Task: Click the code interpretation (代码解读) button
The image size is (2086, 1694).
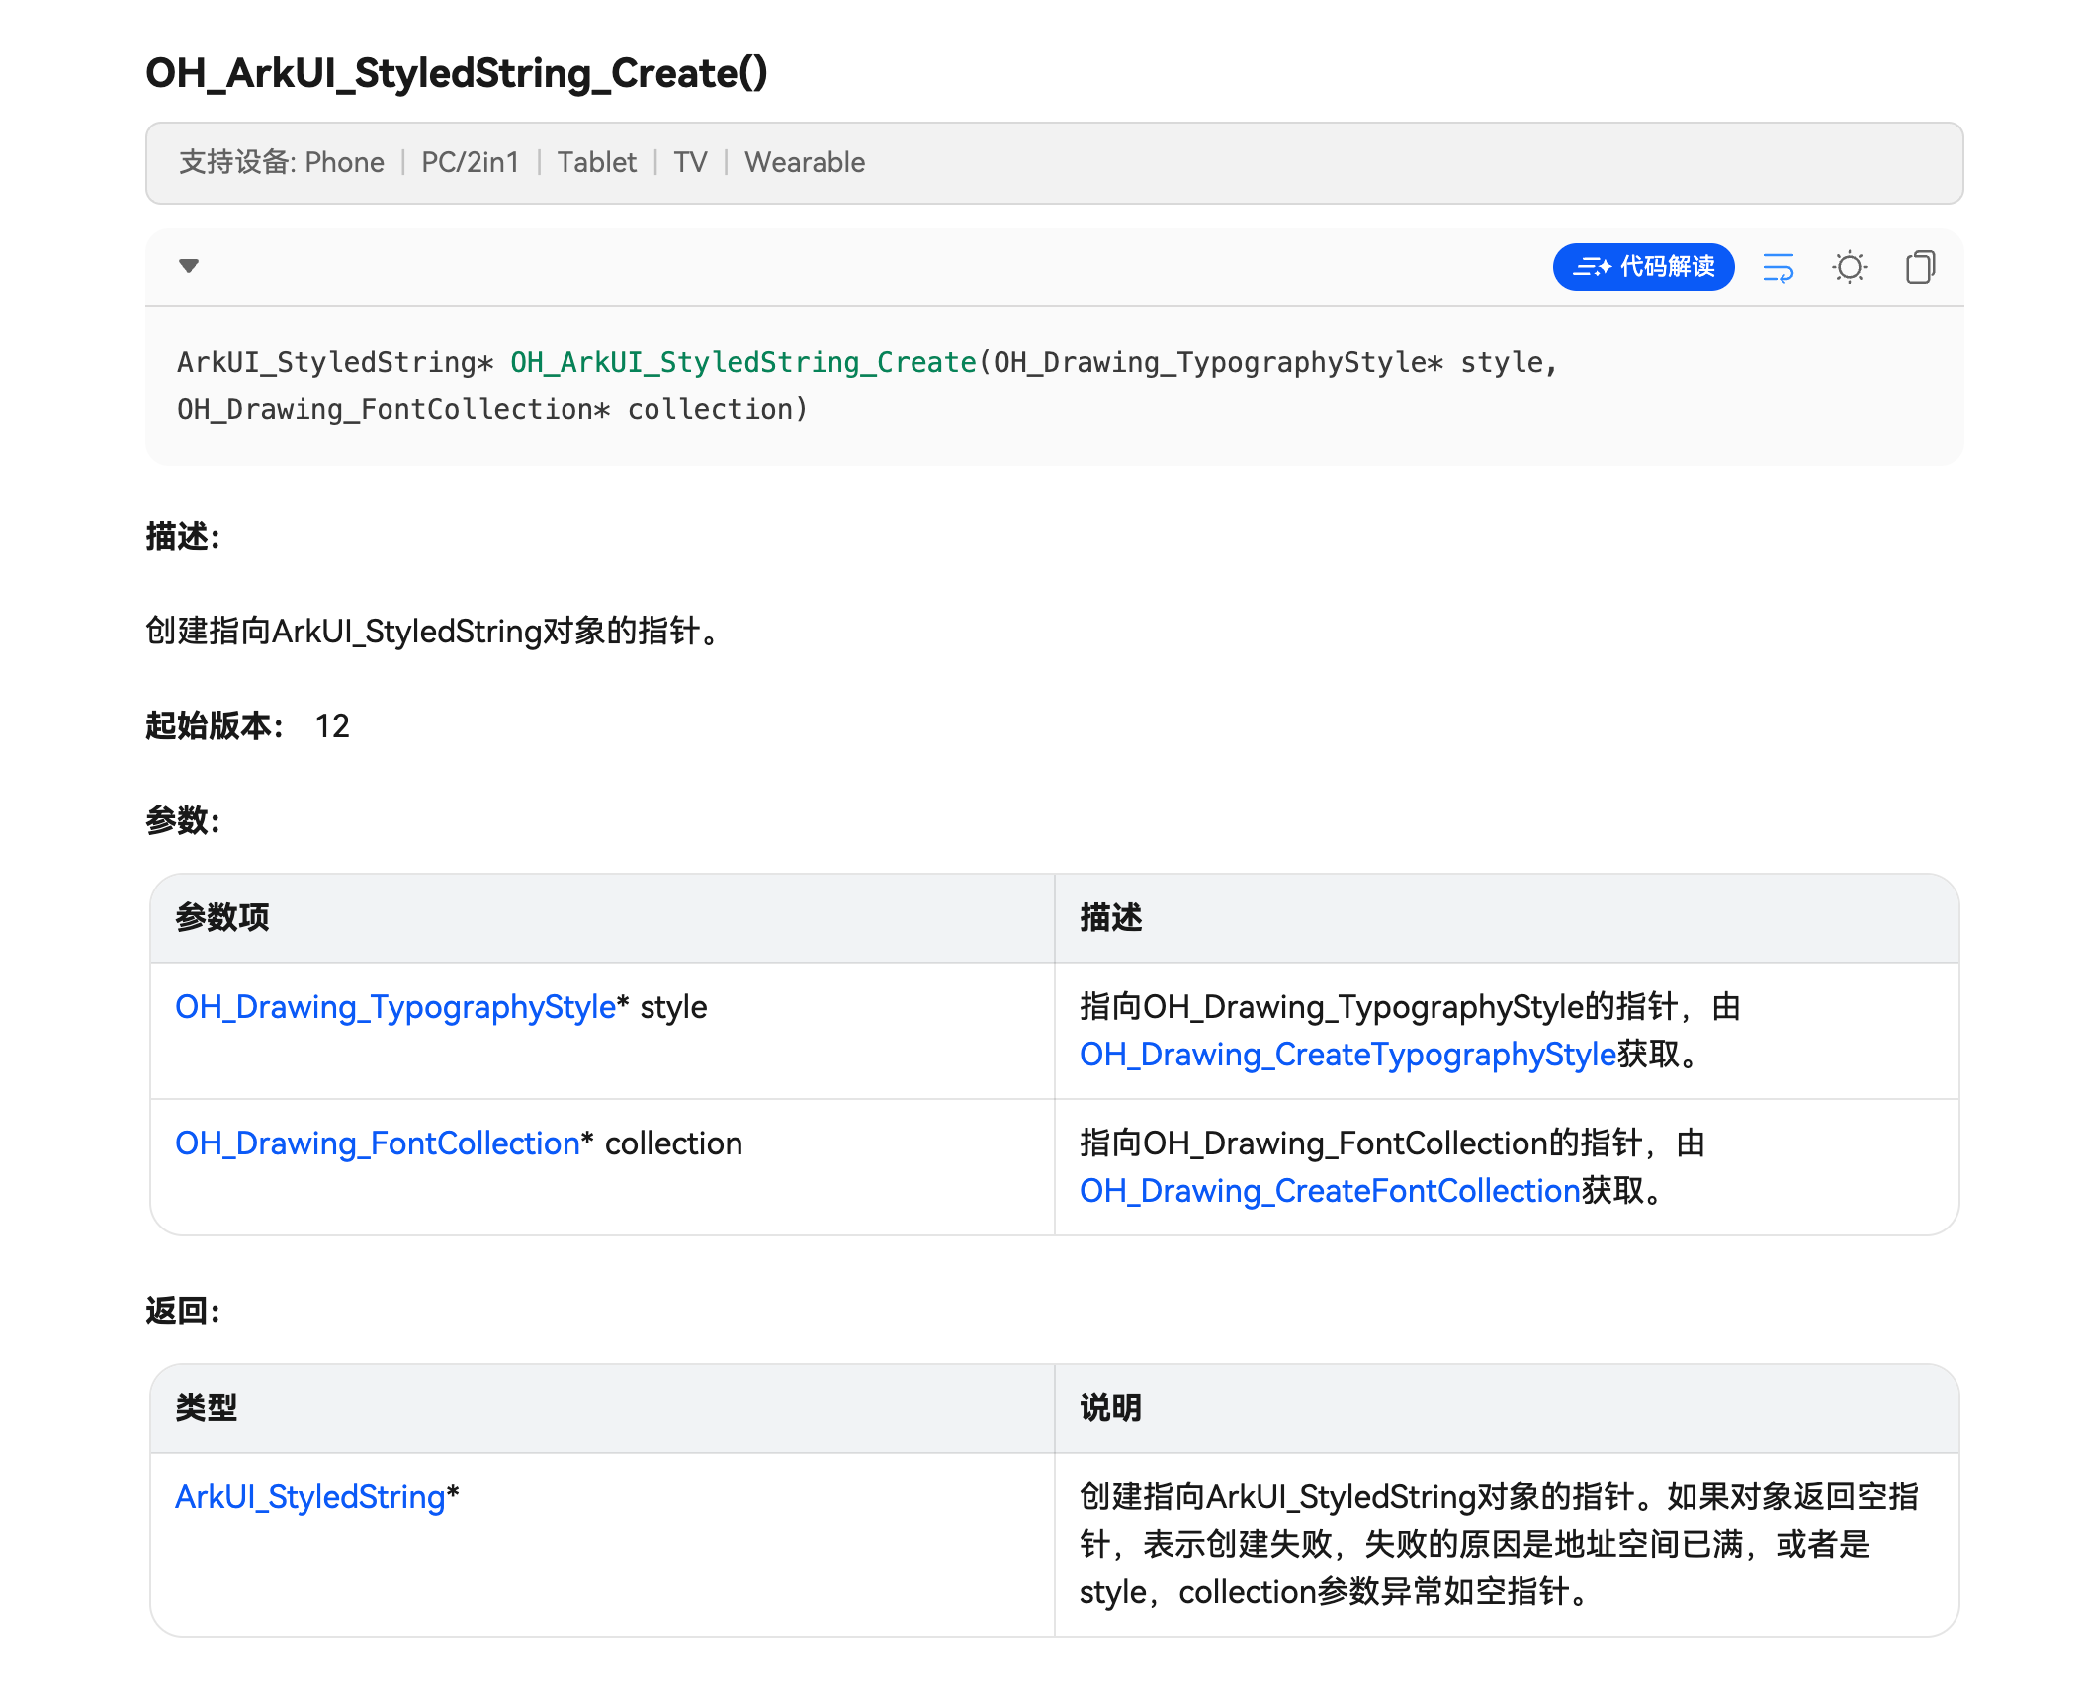Action: coord(1642,267)
